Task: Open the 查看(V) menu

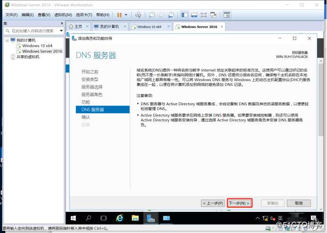Action: click(44, 15)
